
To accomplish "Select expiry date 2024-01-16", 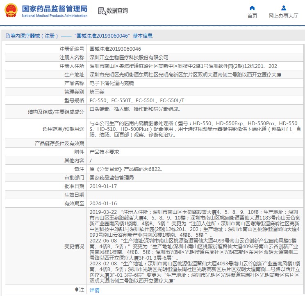I will (x=103, y=204).
